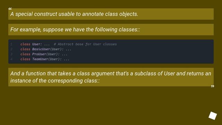This screenshot has width=222, height=125.
Task: Click the 'class BasicUser(User)' code line
Action: (46, 49)
